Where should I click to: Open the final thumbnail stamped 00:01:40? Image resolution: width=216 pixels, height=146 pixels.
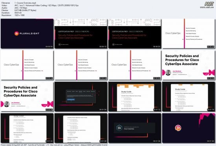(189, 128)
